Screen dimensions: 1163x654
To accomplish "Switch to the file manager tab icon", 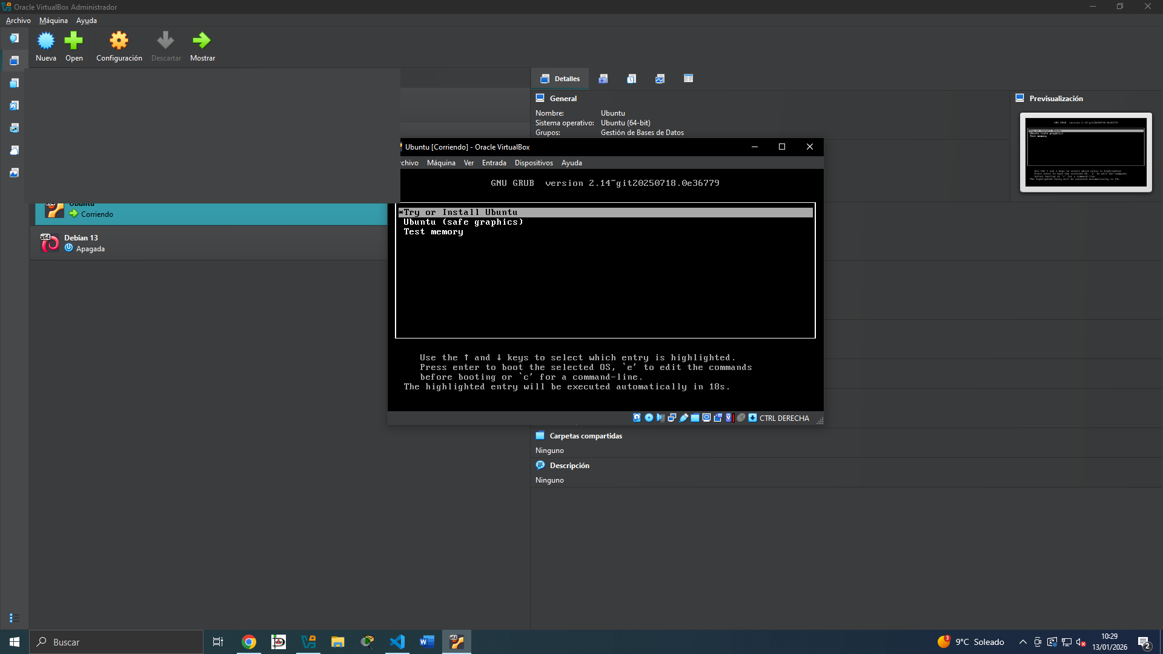I will (689, 79).
